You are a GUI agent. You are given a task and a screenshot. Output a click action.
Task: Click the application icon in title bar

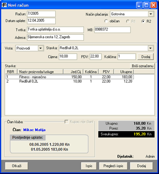coord(4,5)
